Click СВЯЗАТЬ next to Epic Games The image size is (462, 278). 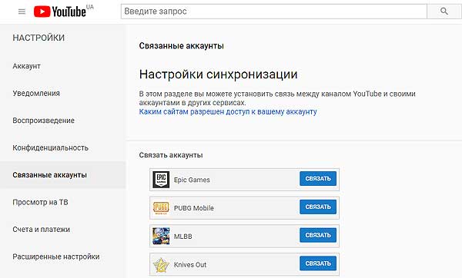coord(318,179)
